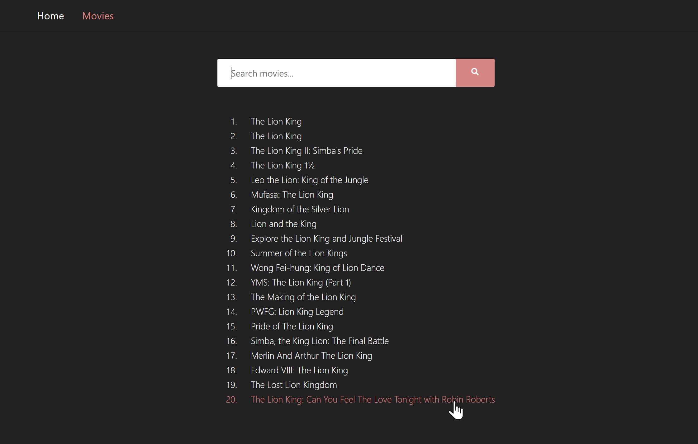
Task: Open Edward VIII: The Lion King
Action: 299,370
